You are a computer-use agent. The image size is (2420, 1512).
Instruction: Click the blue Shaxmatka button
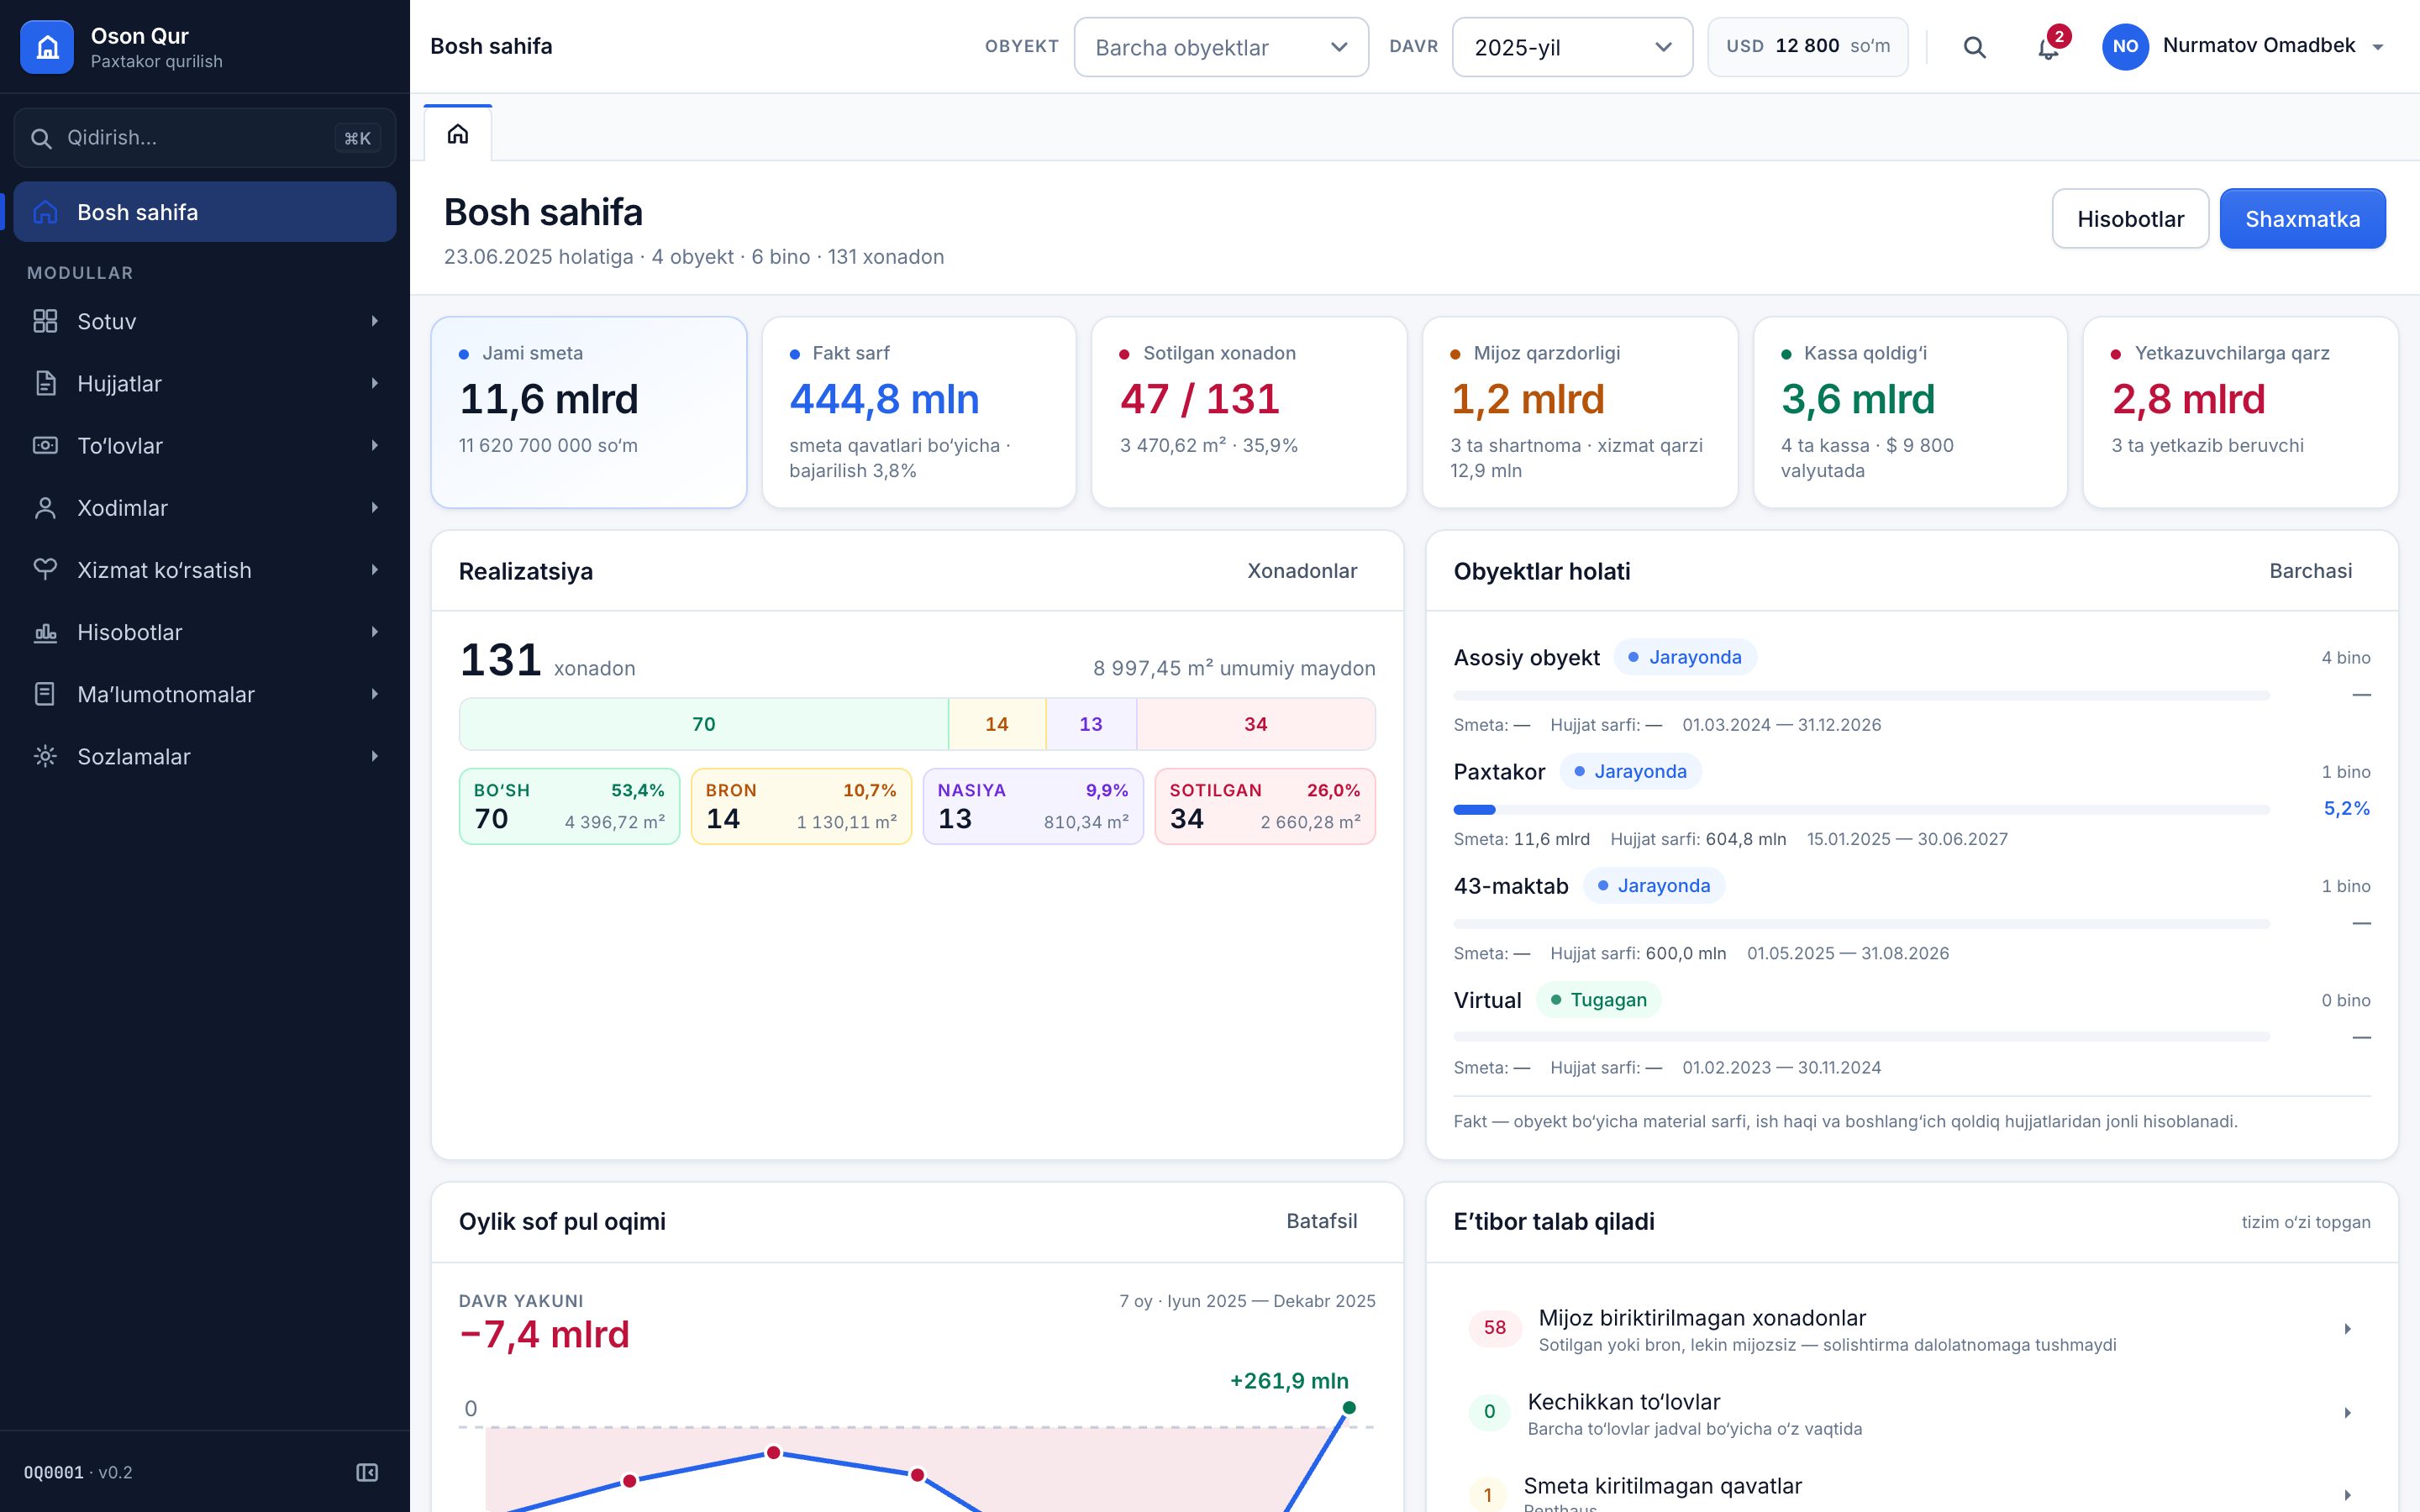pyautogui.click(x=2302, y=218)
